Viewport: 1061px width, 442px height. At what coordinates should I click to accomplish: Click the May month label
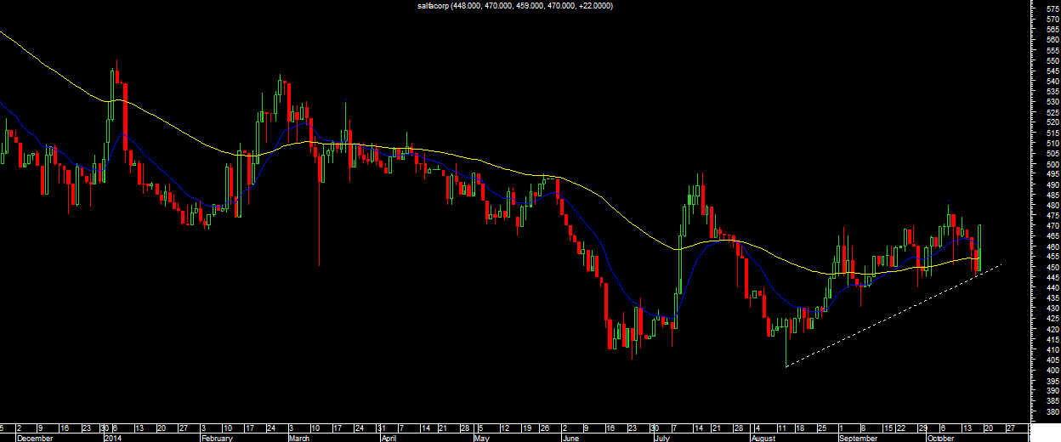click(481, 438)
